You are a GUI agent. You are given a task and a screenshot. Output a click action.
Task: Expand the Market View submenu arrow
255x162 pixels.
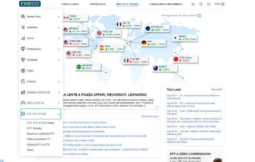[x=59, y=17]
